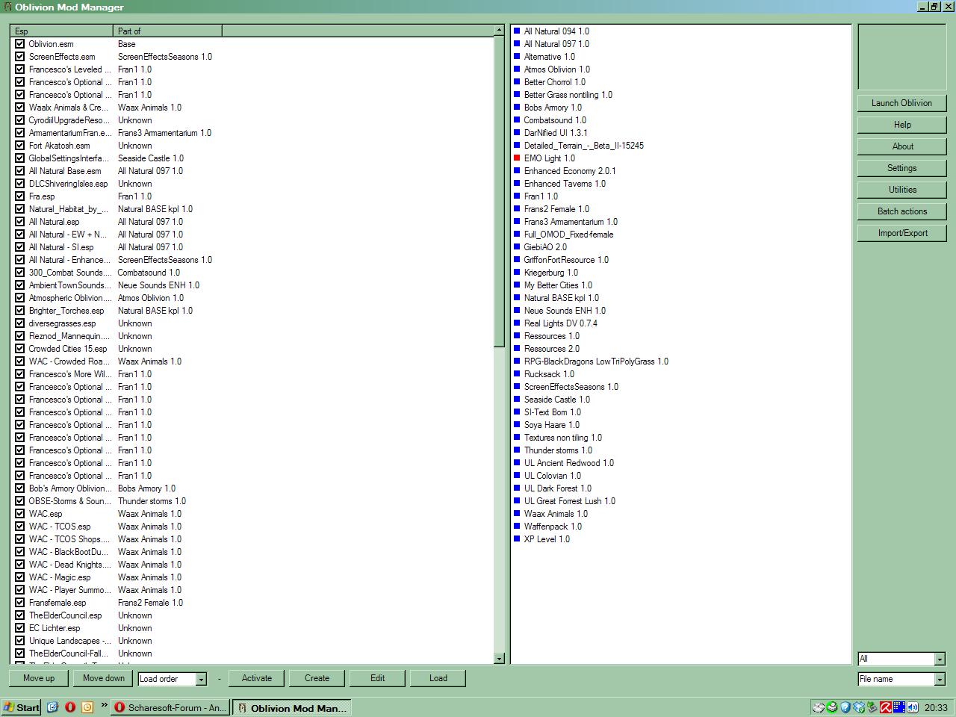
Task: Click the blue icon beside XP Level 1.0
Action: point(516,539)
